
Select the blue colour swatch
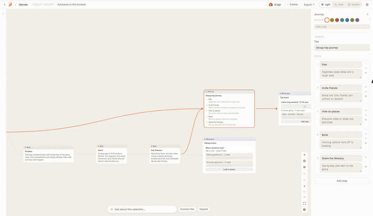[347, 20]
